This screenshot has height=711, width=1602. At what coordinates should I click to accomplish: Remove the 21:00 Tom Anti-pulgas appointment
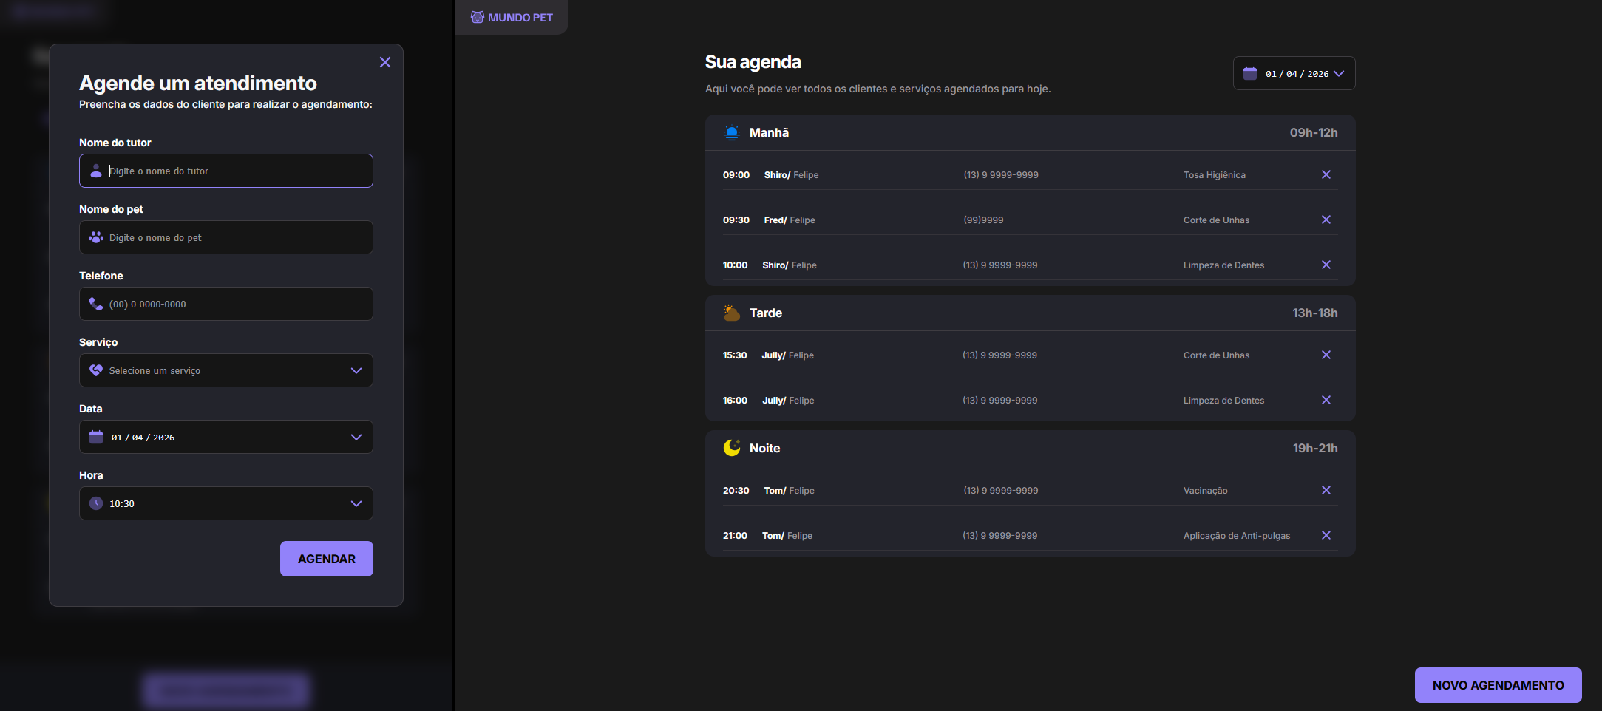tap(1326, 535)
